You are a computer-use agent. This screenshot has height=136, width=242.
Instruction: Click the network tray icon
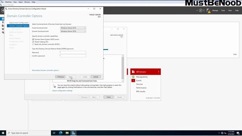click(x=222, y=133)
